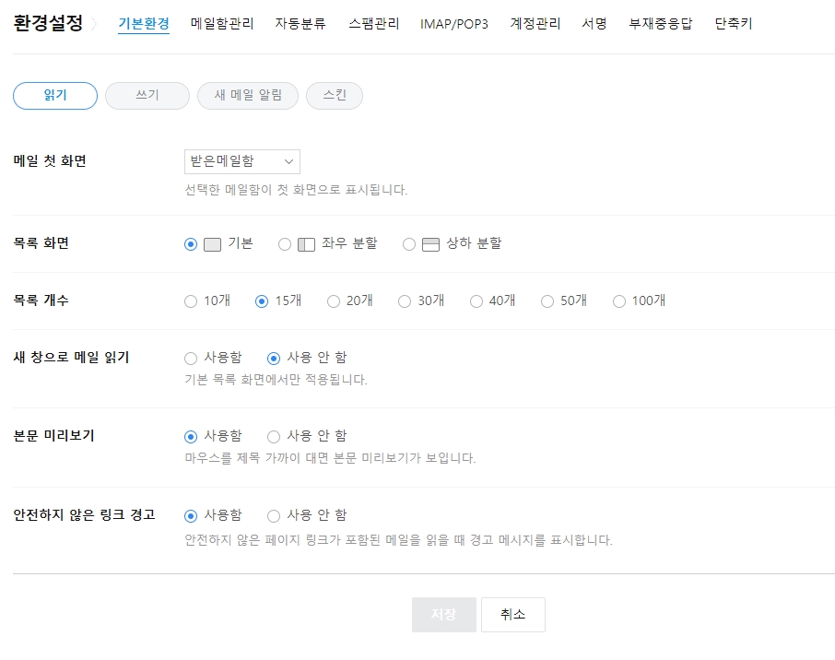
Task: Click the 목록 개수 label
Action: point(41,300)
